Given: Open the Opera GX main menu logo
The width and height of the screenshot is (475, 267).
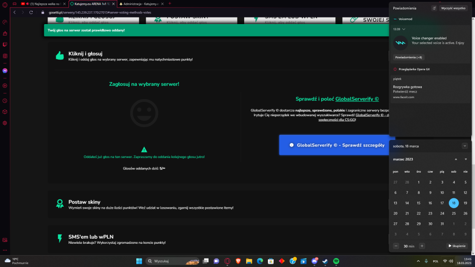Looking at the screenshot, I should [x=5, y=4].
